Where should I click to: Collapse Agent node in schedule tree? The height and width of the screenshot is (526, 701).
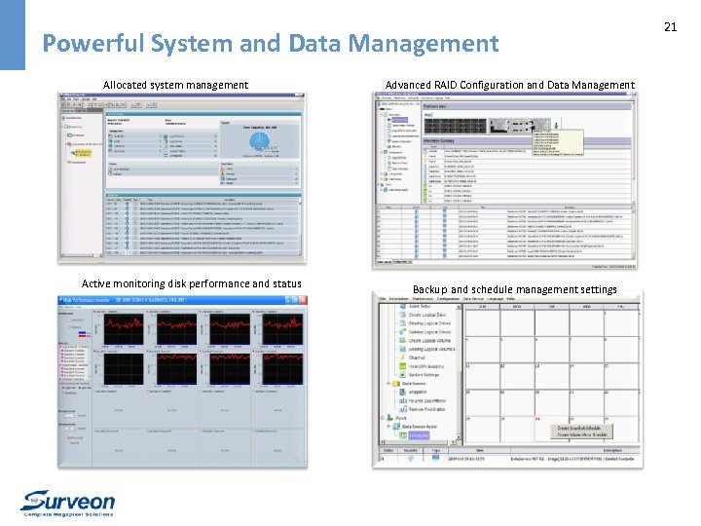click(383, 418)
